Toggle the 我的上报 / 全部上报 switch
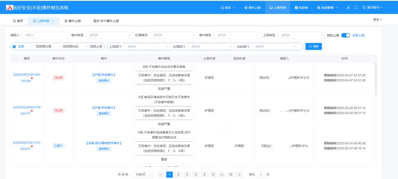This screenshot has width=398, height=179. [x=345, y=35]
